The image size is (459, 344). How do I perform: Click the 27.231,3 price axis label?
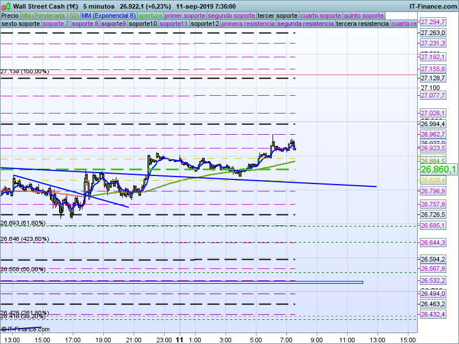point(433,44)
